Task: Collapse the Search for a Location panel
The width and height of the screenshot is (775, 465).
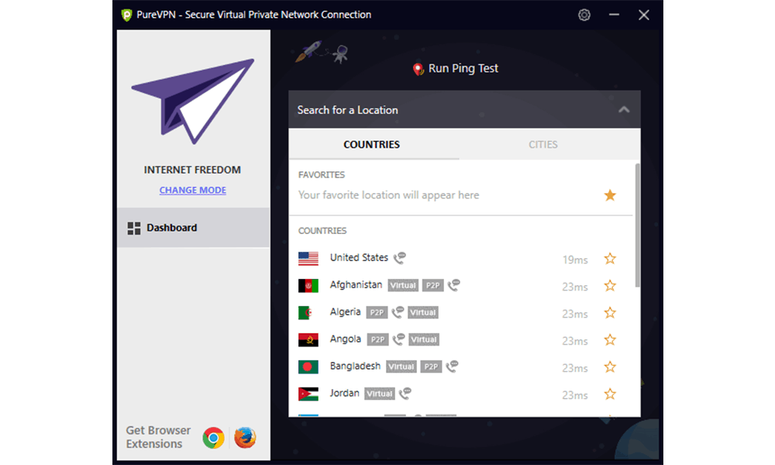Action: coord(624,110)
